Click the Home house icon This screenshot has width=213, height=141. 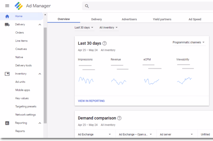(x=7, y=16)
